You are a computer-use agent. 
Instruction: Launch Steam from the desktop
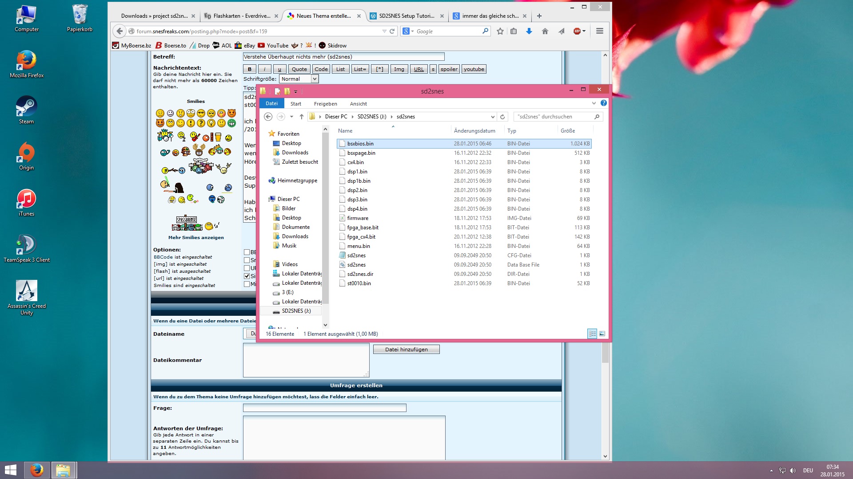[26, 110]
